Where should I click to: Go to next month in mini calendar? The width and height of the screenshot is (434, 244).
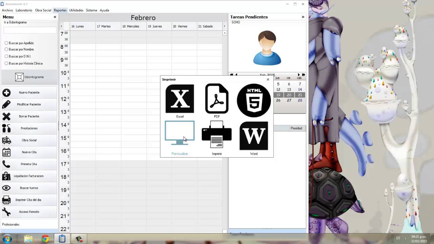click(299, 75)
